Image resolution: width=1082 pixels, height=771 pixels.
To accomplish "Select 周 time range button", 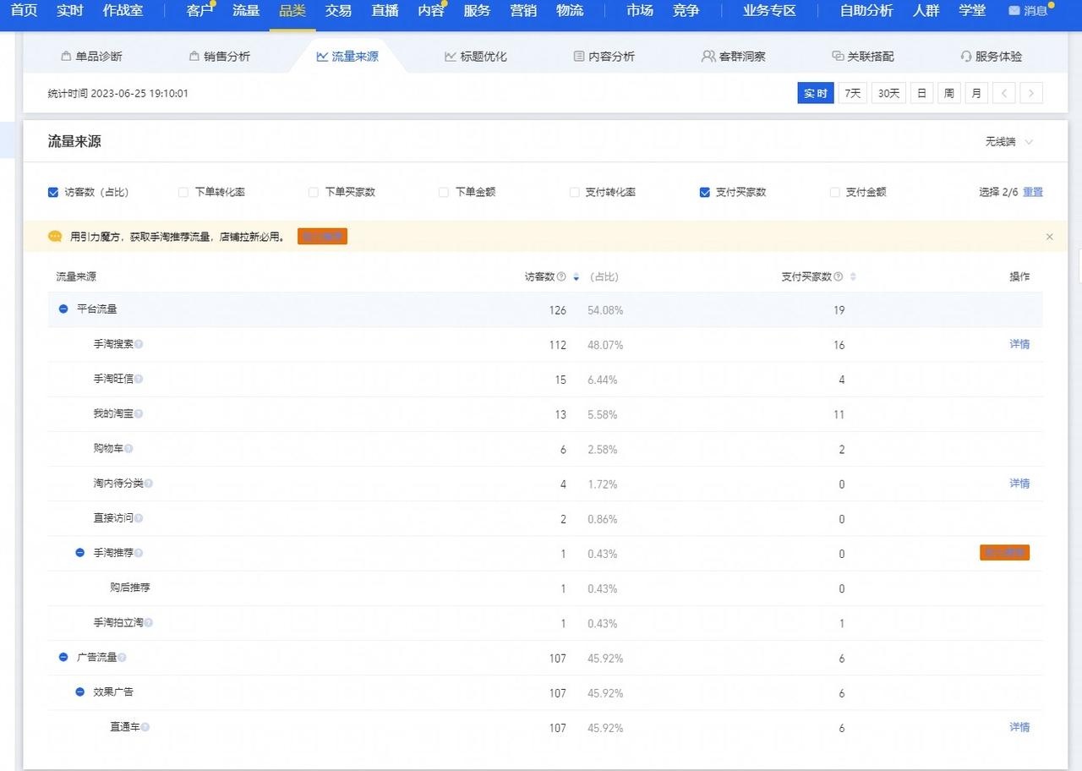I will pos(949,93).
